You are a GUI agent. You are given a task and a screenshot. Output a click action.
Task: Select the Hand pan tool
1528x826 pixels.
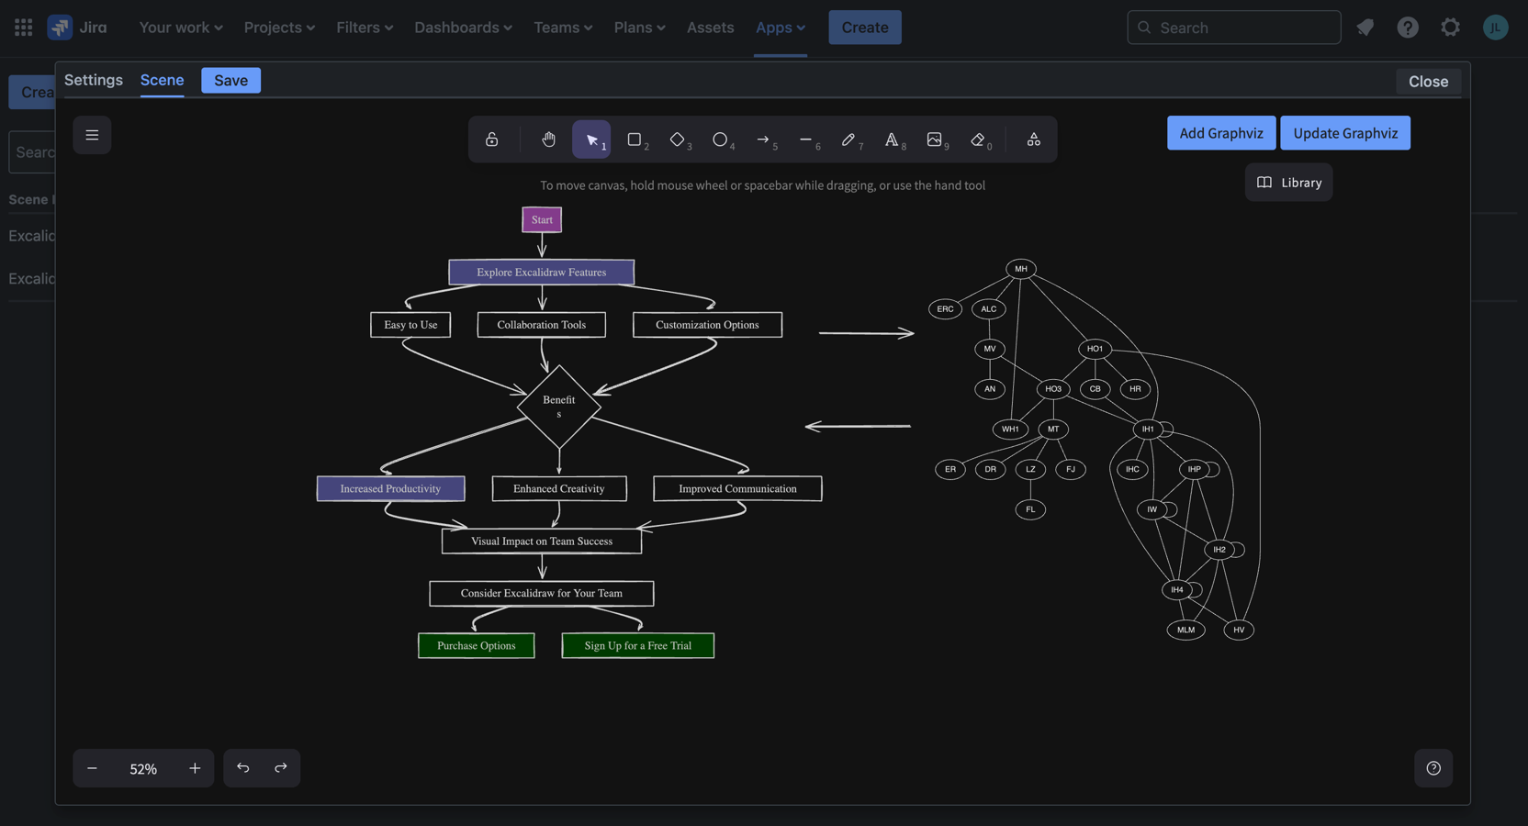tap(548, 140)
